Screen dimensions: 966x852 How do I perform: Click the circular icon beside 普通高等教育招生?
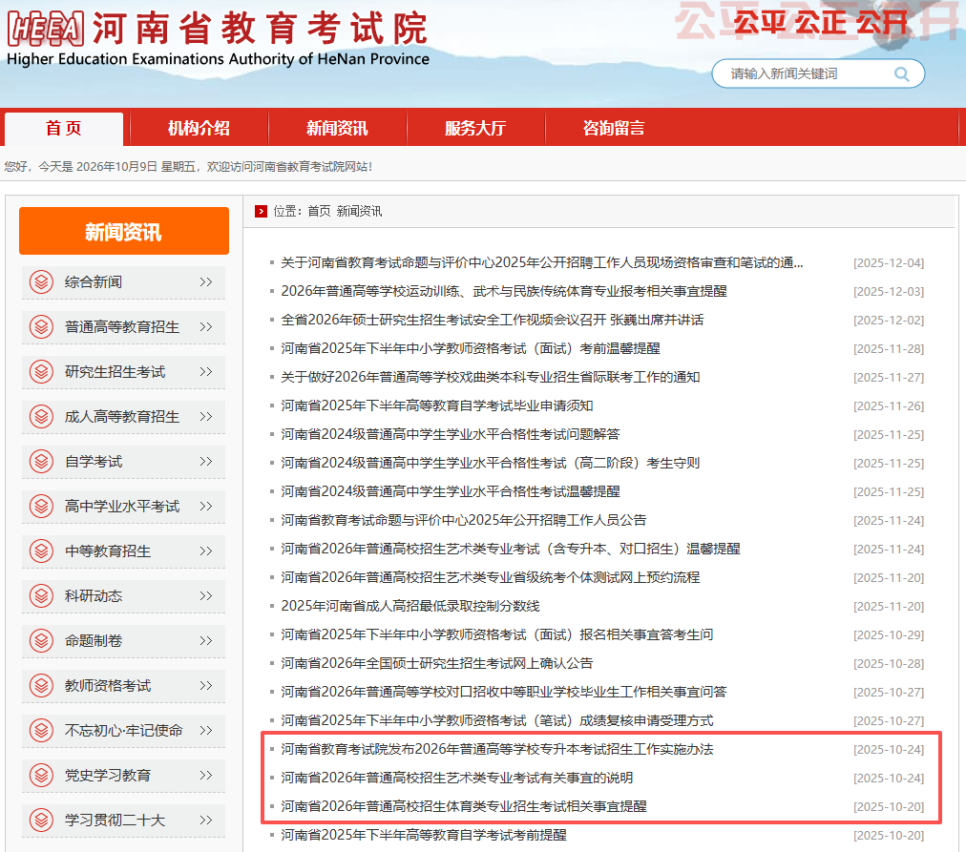[x=41, y=327]
